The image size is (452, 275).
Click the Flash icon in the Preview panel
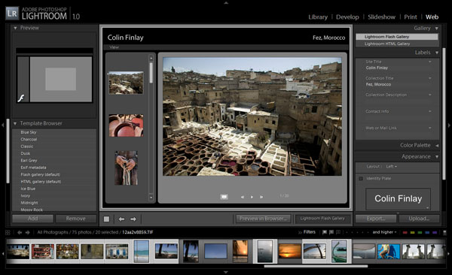pyautogui.click(x=21, y=98)
